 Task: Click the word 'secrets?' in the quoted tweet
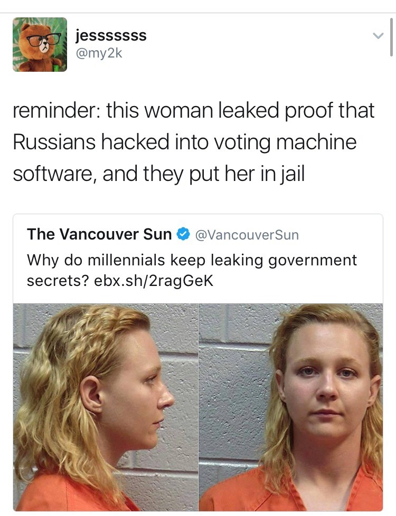pos(58,281)
